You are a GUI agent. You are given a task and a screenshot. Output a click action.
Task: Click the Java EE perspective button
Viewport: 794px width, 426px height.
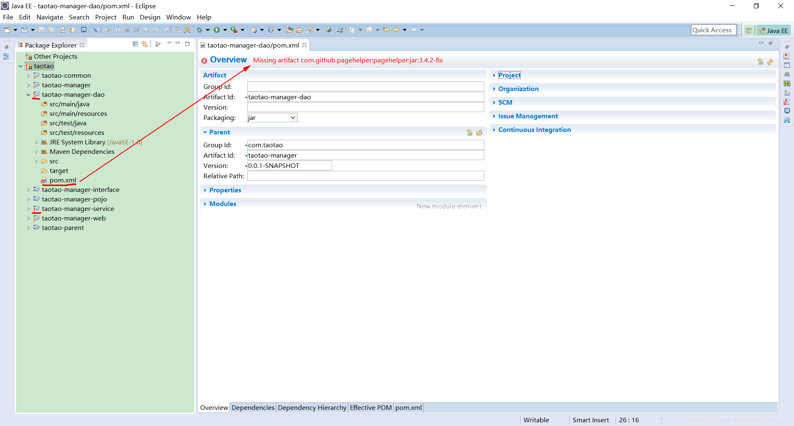pos(773,30)
